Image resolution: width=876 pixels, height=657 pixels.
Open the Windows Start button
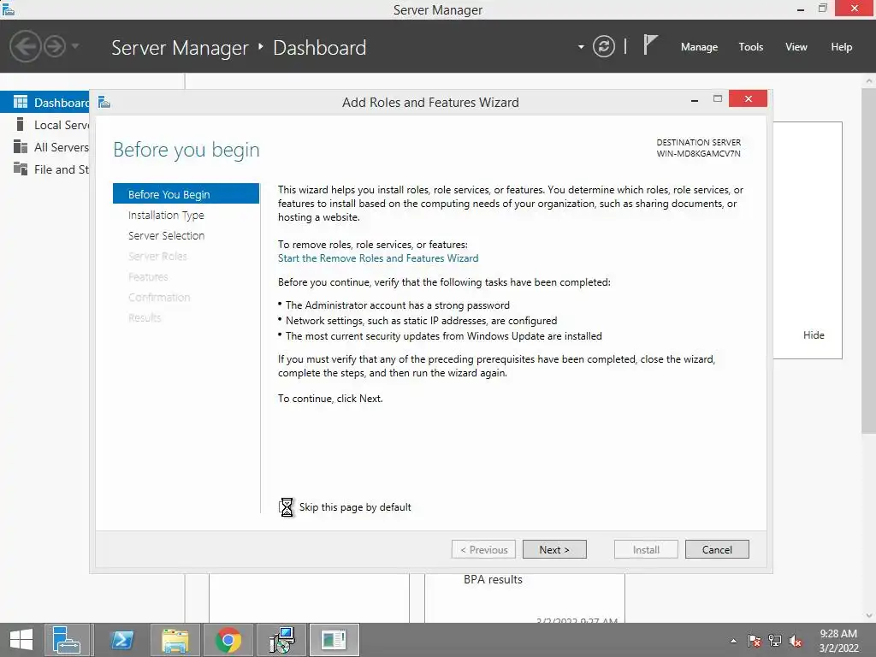point(21,640)
